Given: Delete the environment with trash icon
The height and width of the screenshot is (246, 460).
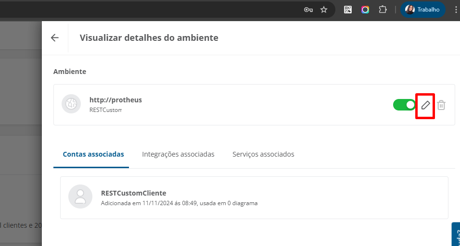Looking at the screenshot, I should point(441,105).
